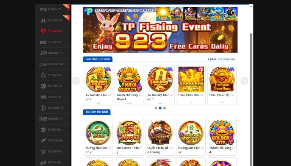Toggle favorite heart on Thành phố vàng Maya 4
The width and height of the screenshot is (291, 166).
(x=140, y=95)
